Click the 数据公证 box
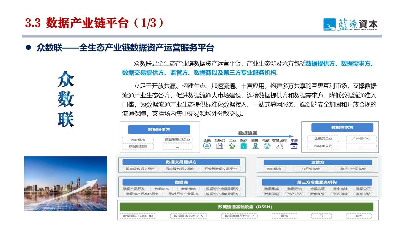 pos(363,189)
